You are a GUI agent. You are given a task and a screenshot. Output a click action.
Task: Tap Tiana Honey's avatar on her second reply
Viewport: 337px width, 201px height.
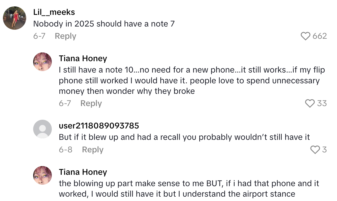[42, 175]
